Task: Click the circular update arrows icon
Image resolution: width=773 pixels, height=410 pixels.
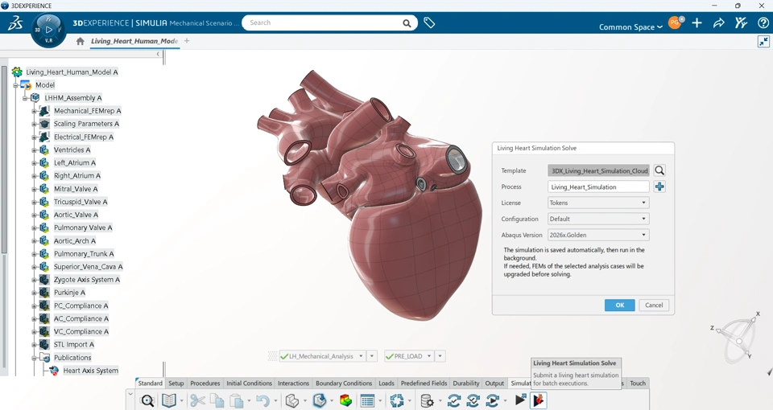Action: 396,400
